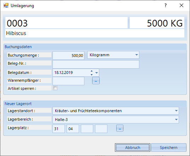
Task: Click the empty Beleg-Nr. input field
Action: (x=96, y=64)
